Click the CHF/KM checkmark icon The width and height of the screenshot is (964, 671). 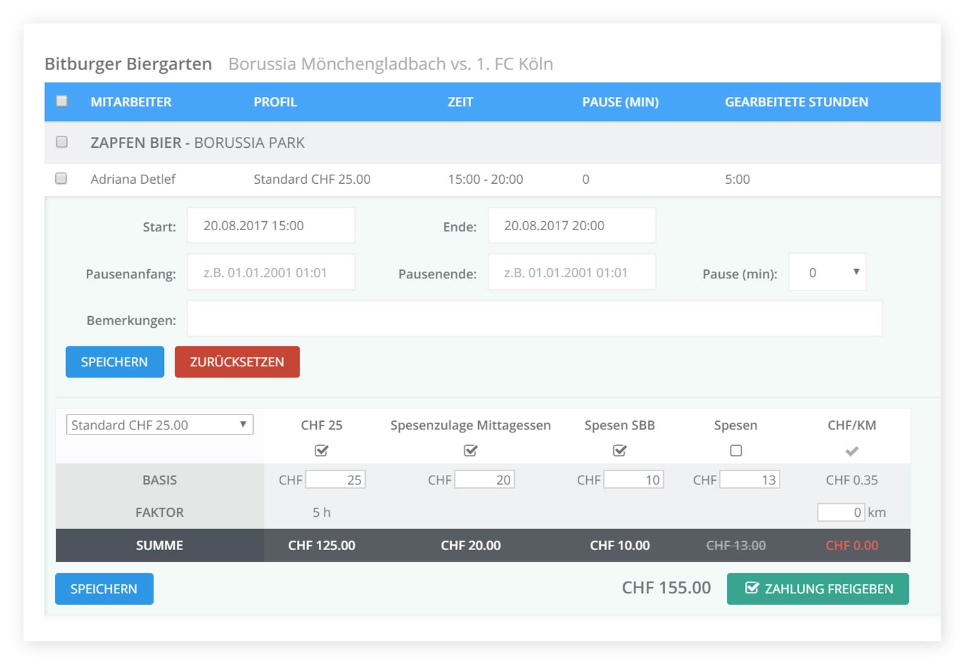coord(852,451)
